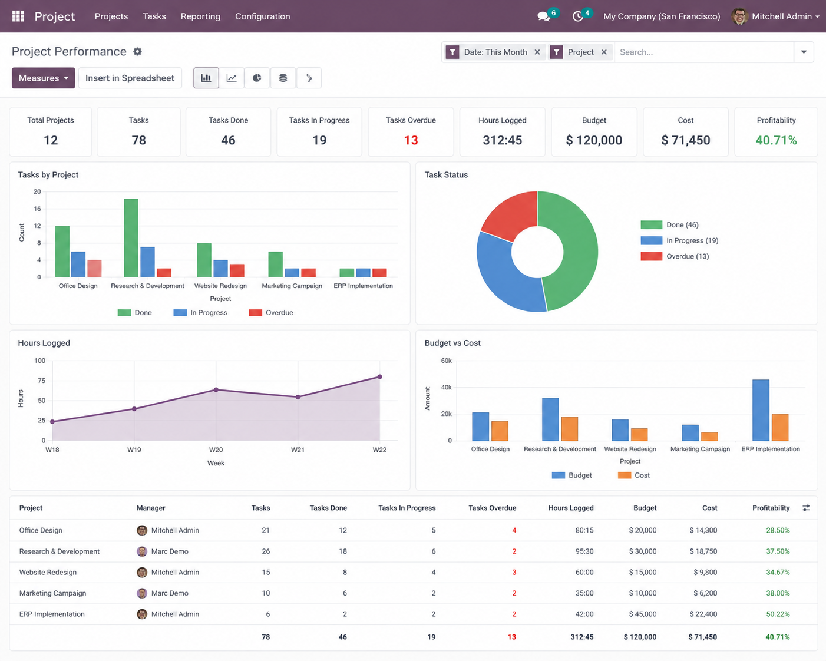Open table column settings adjuster icon
Screen dimensions: 826x661
[x=806, y=508]
